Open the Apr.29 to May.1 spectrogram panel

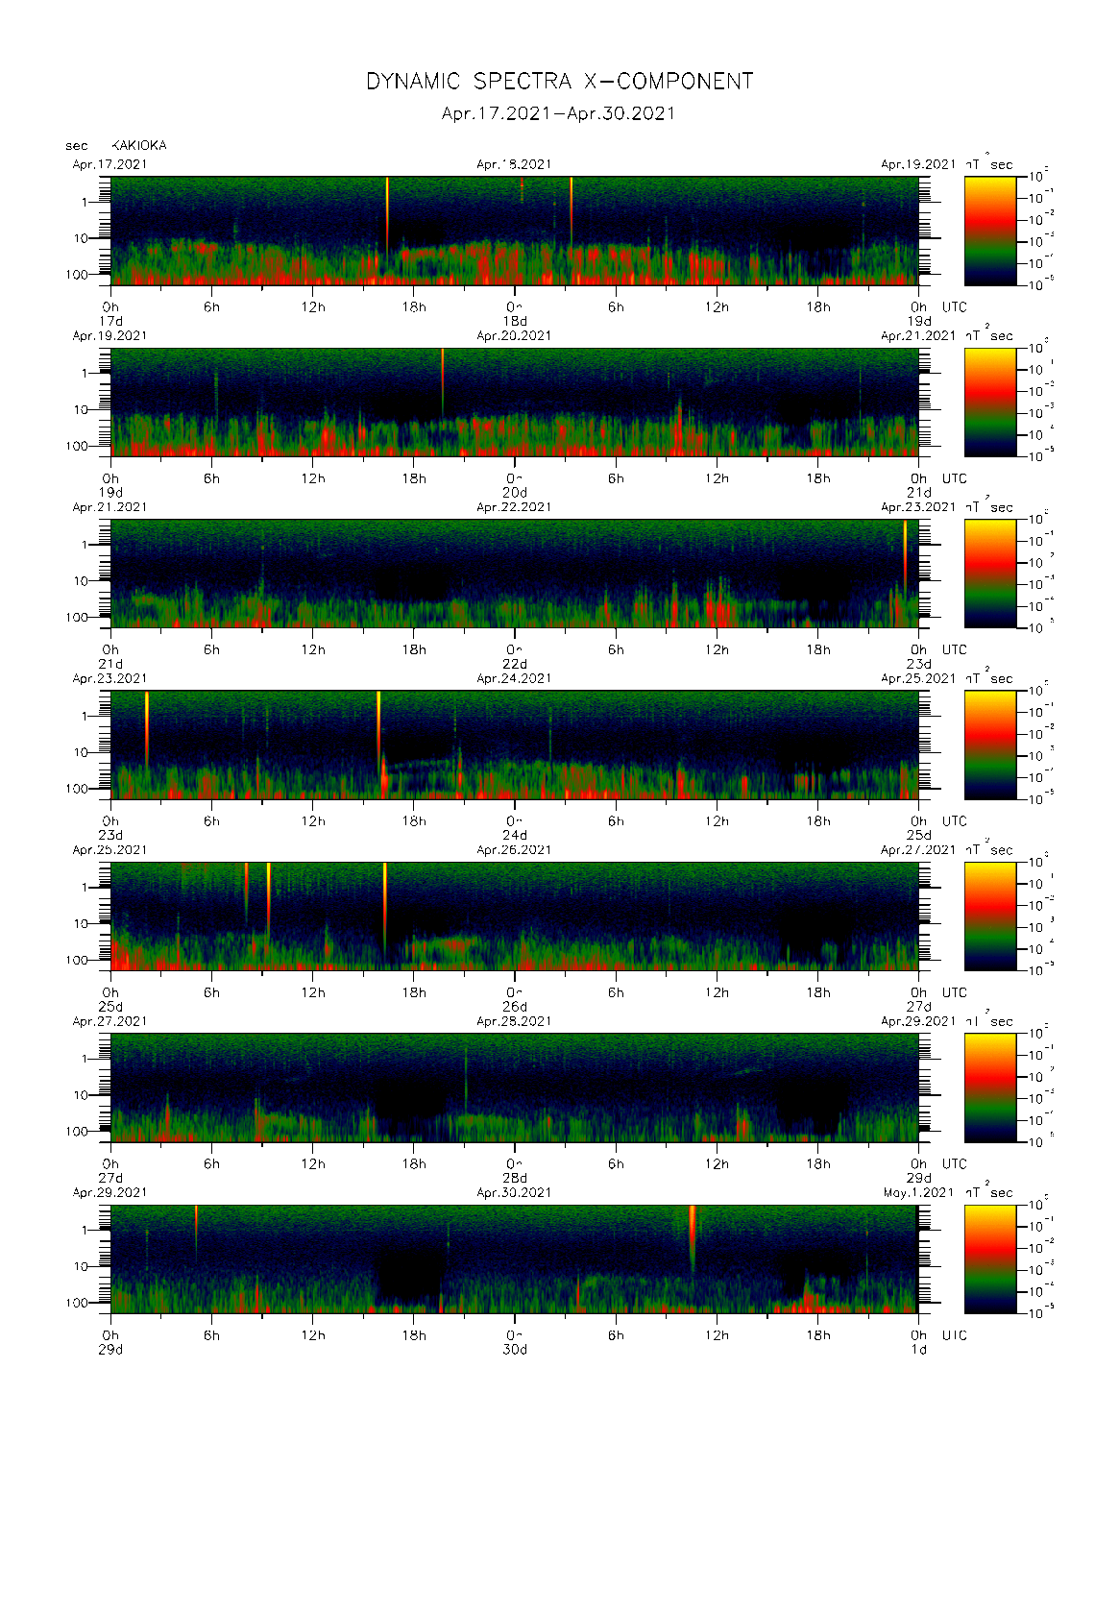(x=515, y=1259)
